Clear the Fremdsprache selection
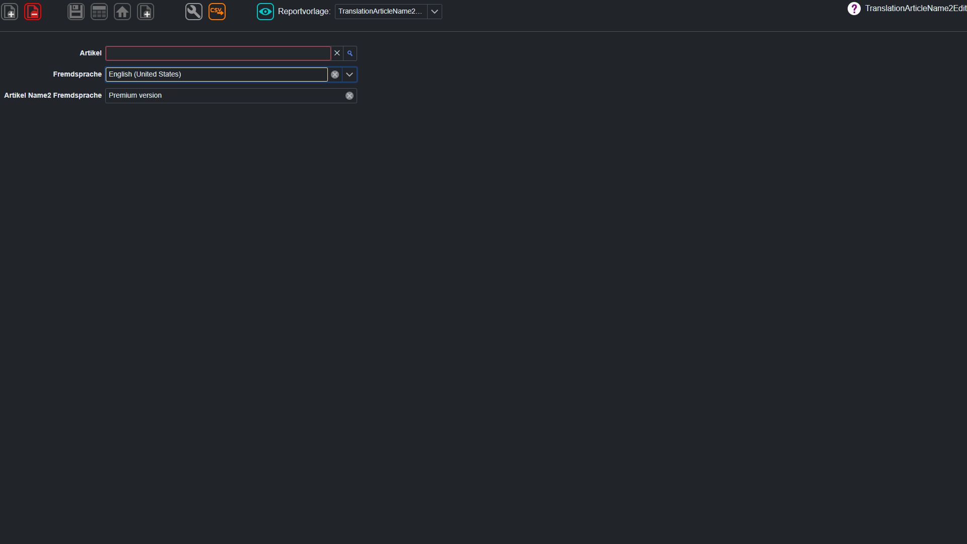The image size is (967, 544). coord(335,75)
